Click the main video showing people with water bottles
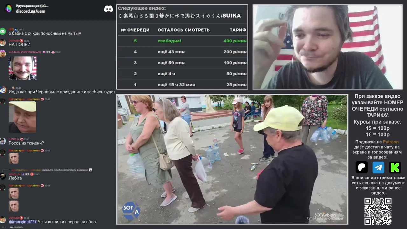407x229 pixels. (x=232, y=159)
